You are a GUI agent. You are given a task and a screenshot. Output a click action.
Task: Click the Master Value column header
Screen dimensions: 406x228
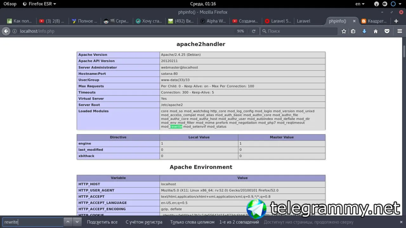click(282, 137)
